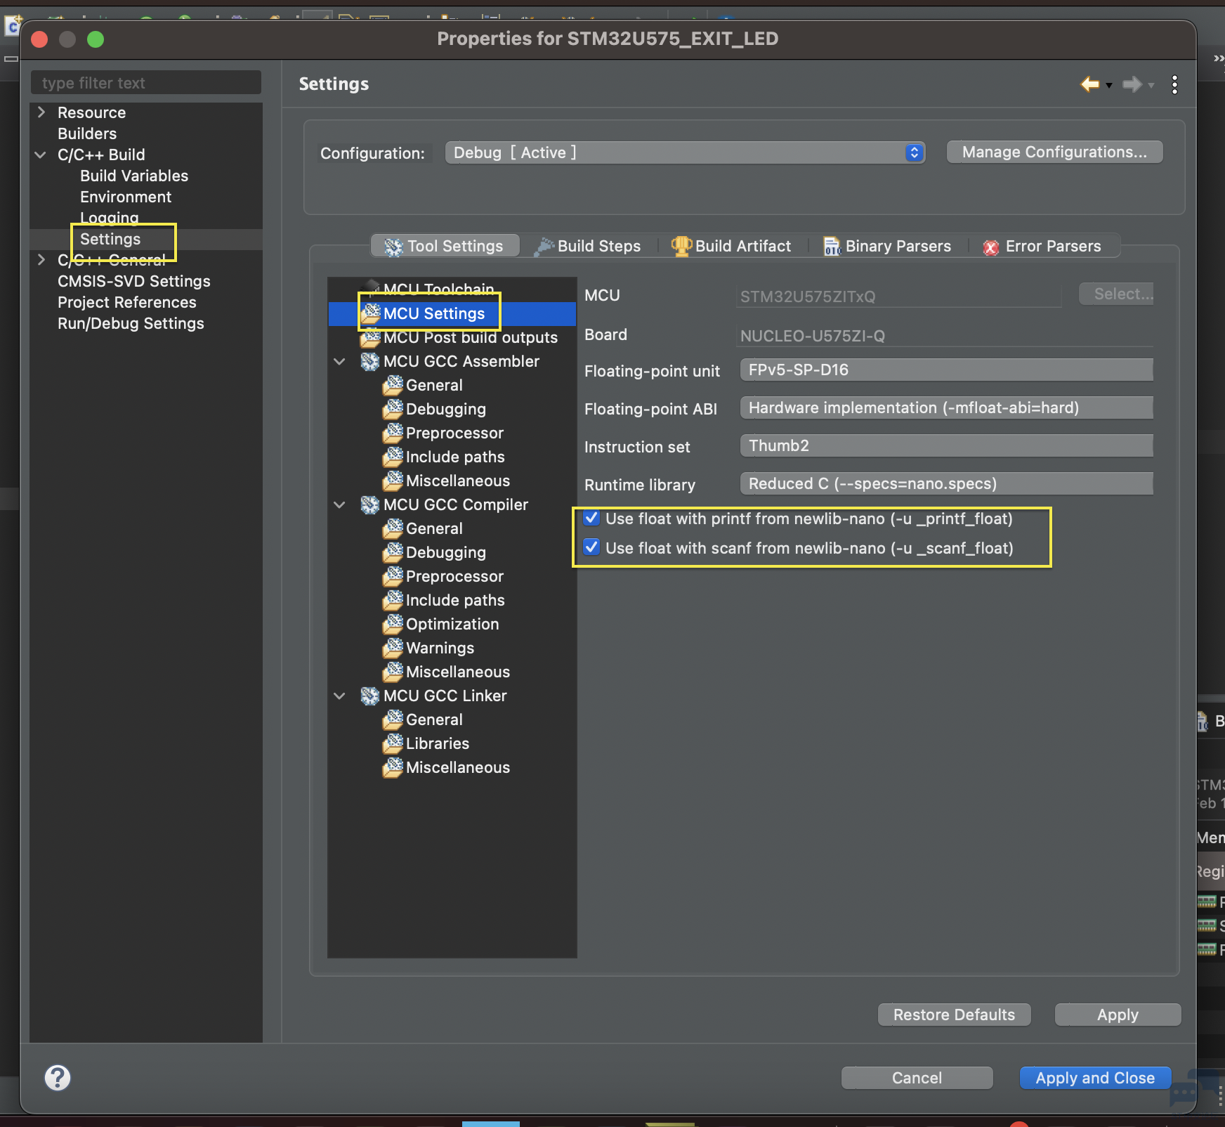Click the Assembler Preprocessor item icon
1225x1127 pixels.
point(393,434)
